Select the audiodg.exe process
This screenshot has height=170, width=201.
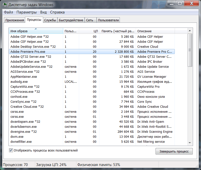92,81
